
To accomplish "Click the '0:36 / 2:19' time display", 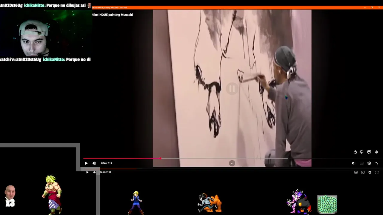I will pos(107,163).
